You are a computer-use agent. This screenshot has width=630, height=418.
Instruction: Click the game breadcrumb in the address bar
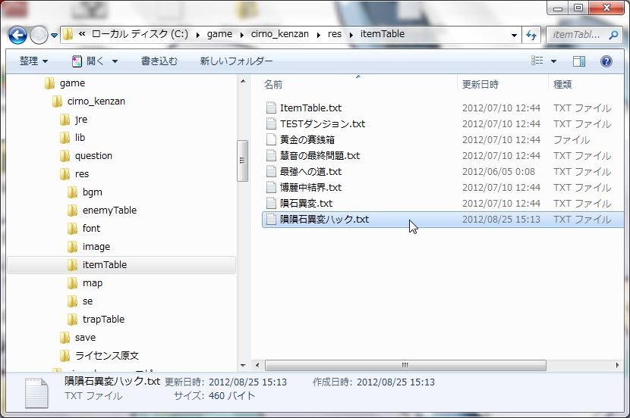(219, 35)
